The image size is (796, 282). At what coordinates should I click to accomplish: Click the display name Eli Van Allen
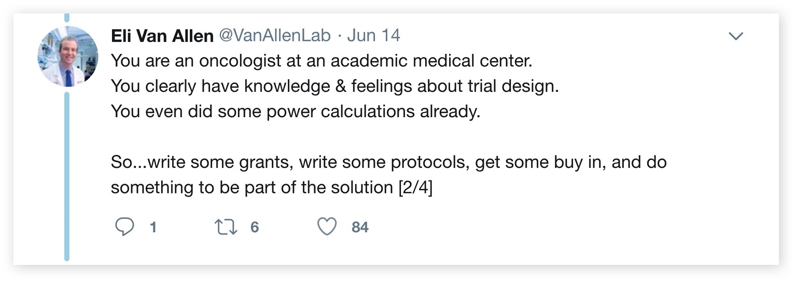pyautogui.click(x=162, y=36)
